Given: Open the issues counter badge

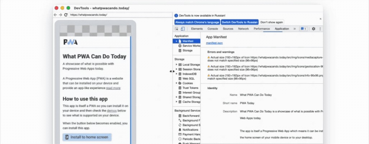Looking at the screenshot, I should [303, 29].
